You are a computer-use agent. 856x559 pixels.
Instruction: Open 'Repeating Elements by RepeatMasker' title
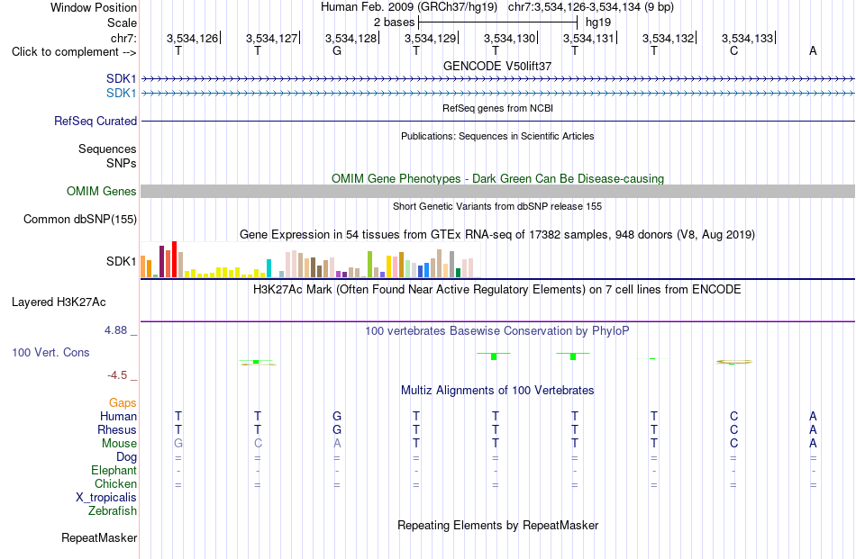497,525
